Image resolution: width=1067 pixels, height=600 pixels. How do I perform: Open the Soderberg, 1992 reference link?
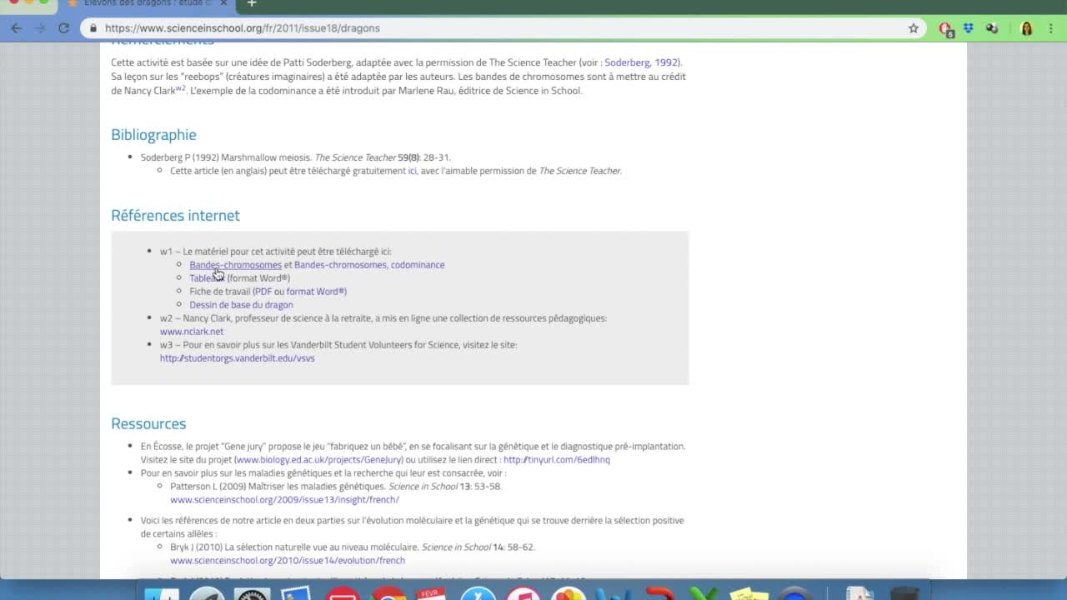click(x=642, y=62)
